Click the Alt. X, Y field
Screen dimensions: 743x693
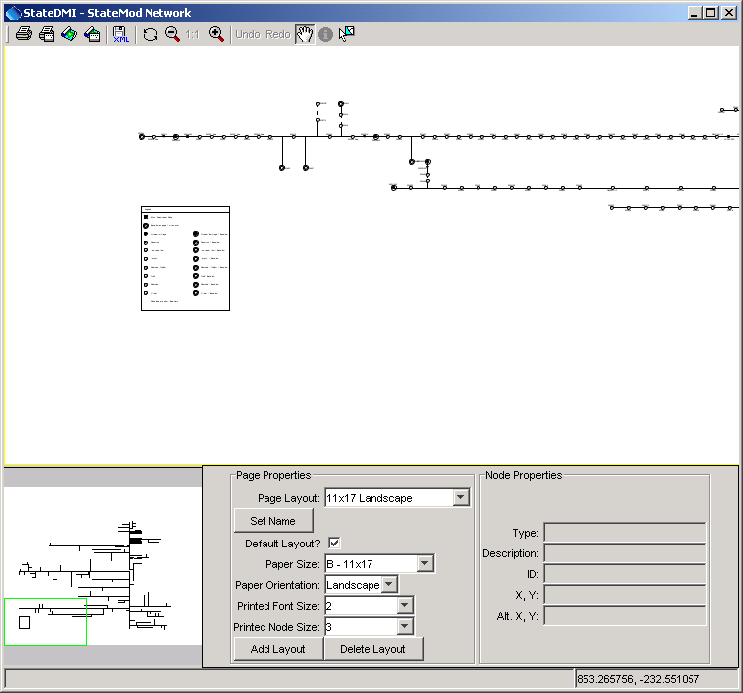click(x=625, y=616)
